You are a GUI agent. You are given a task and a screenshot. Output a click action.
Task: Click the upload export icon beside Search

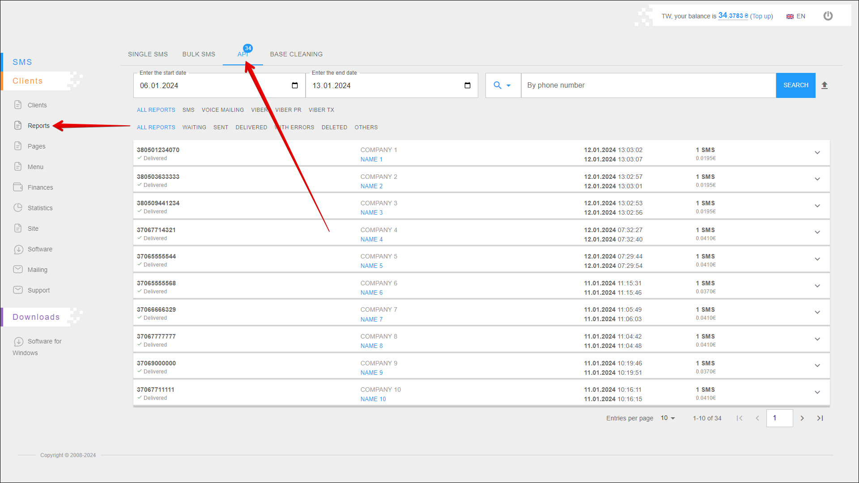825,85
